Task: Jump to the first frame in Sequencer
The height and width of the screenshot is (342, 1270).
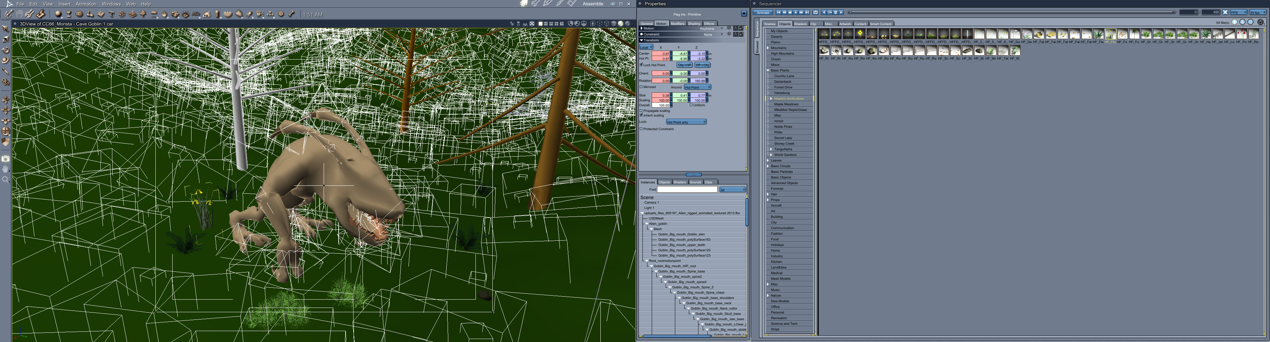Action: [x=778, y=12]
